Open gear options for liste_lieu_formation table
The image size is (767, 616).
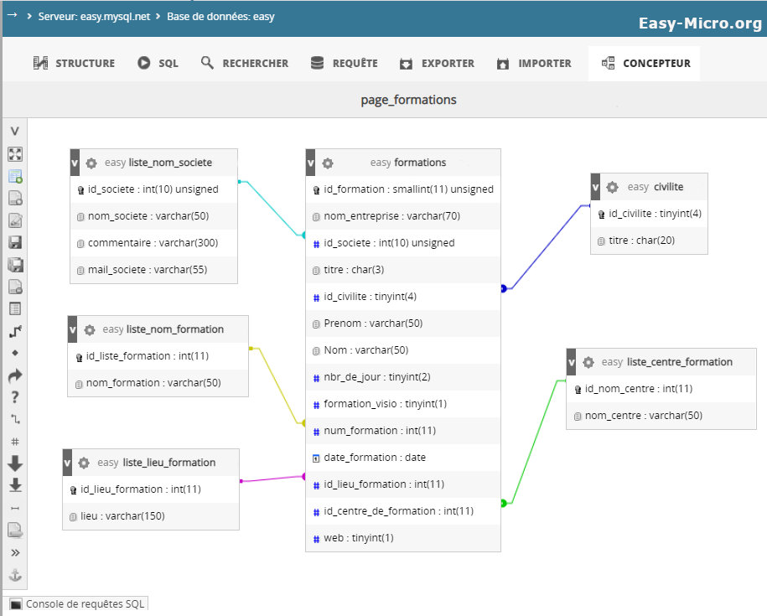(x=84, y=463)
